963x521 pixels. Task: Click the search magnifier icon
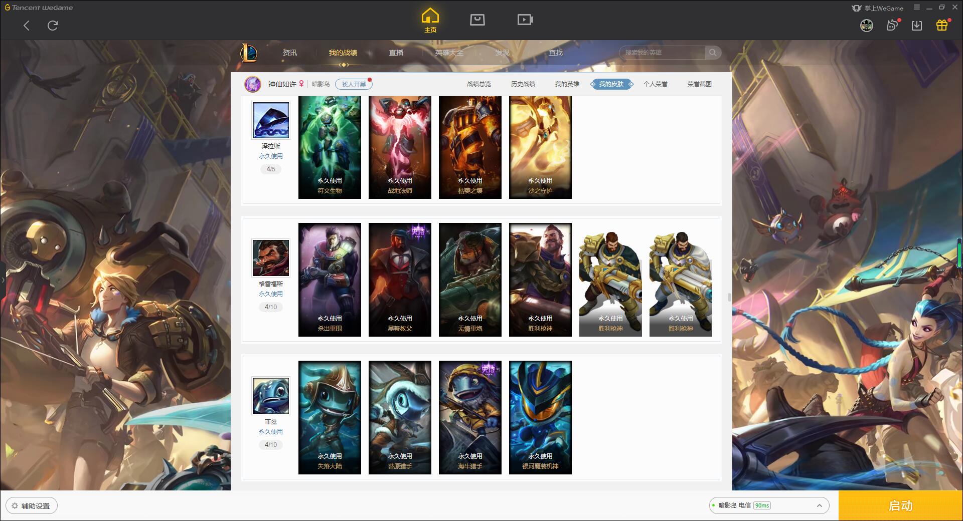click(713, 53)
